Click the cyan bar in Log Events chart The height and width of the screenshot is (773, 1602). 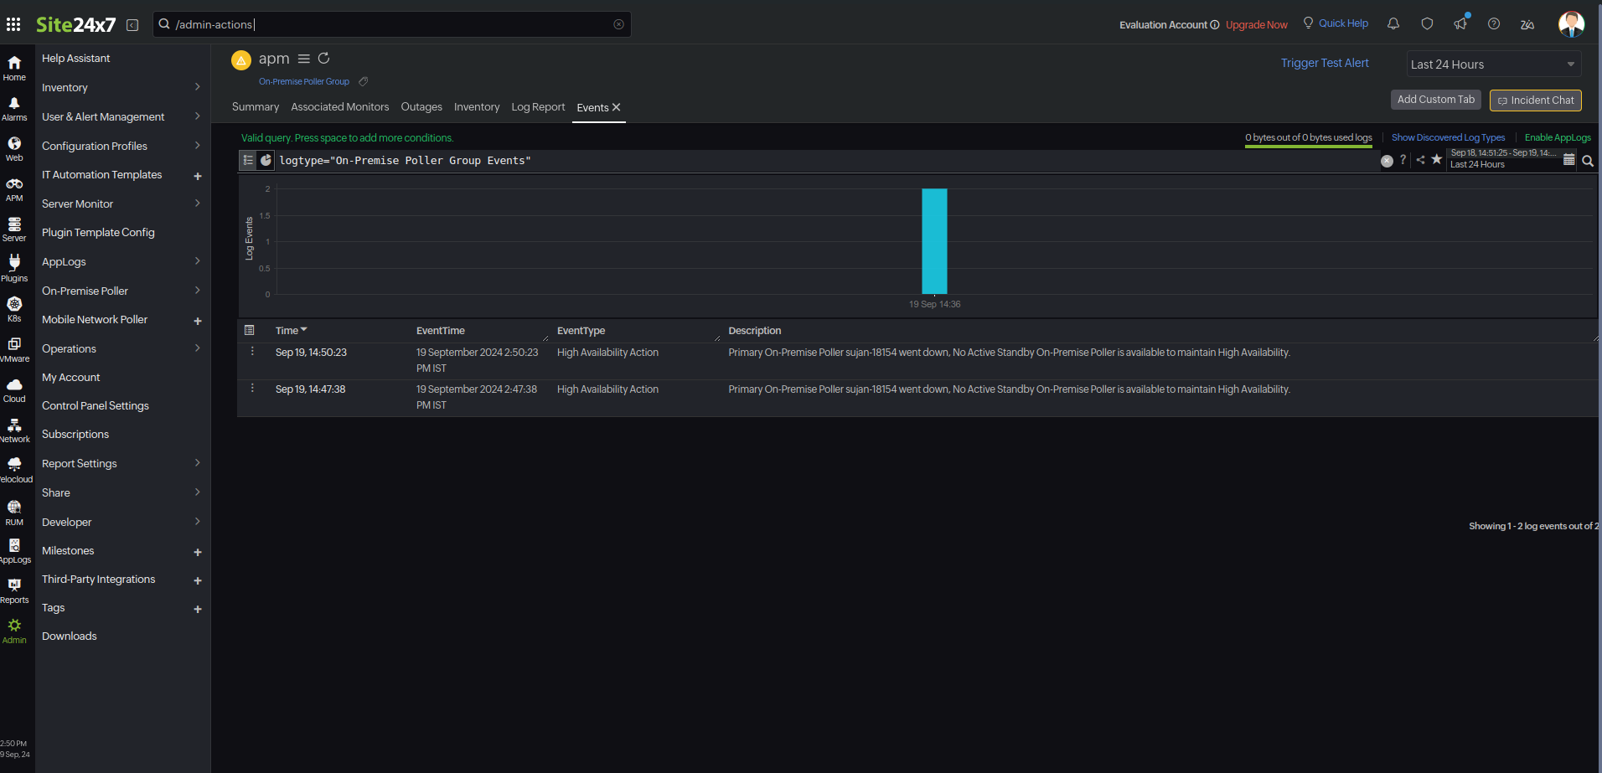tap(934, 241)
